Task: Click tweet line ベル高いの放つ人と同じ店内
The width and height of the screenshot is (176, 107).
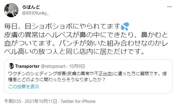Action: (x=74, y=52)
